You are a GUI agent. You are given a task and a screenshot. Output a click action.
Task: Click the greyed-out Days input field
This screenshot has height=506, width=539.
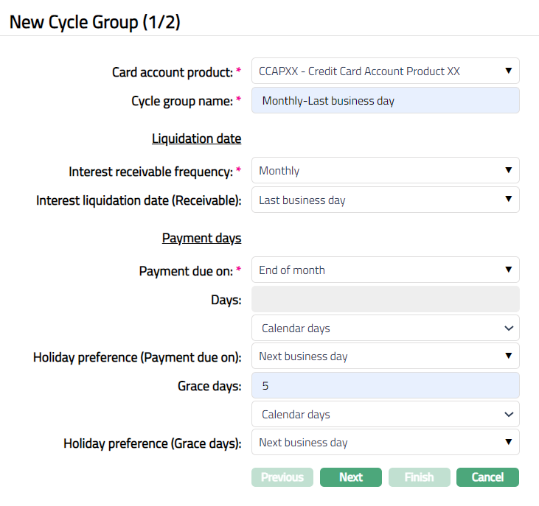point(385,300)
